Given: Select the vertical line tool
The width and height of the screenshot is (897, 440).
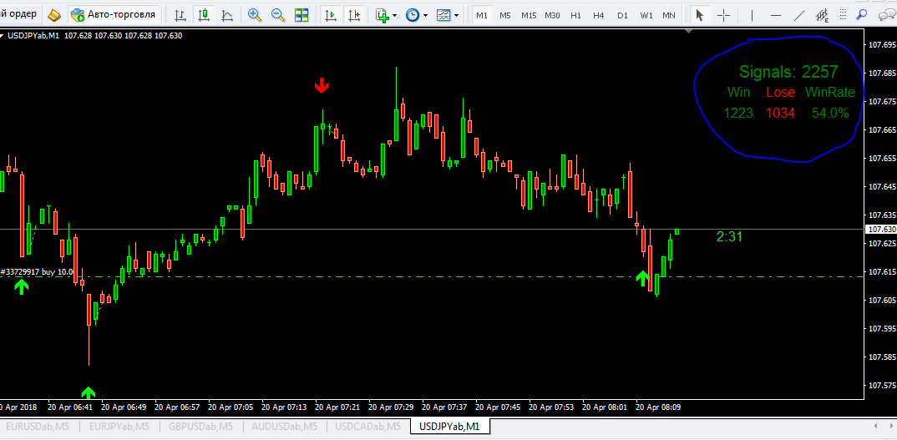Looking at the screenshot, I should click(x=752, y=15).
